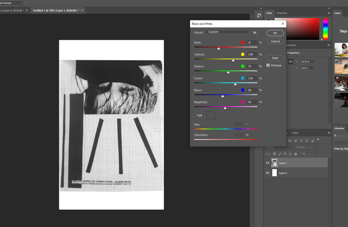The image size is (348, 227).
Task: Toggle visibility of Layer 0
Action: tap(267, 173)
